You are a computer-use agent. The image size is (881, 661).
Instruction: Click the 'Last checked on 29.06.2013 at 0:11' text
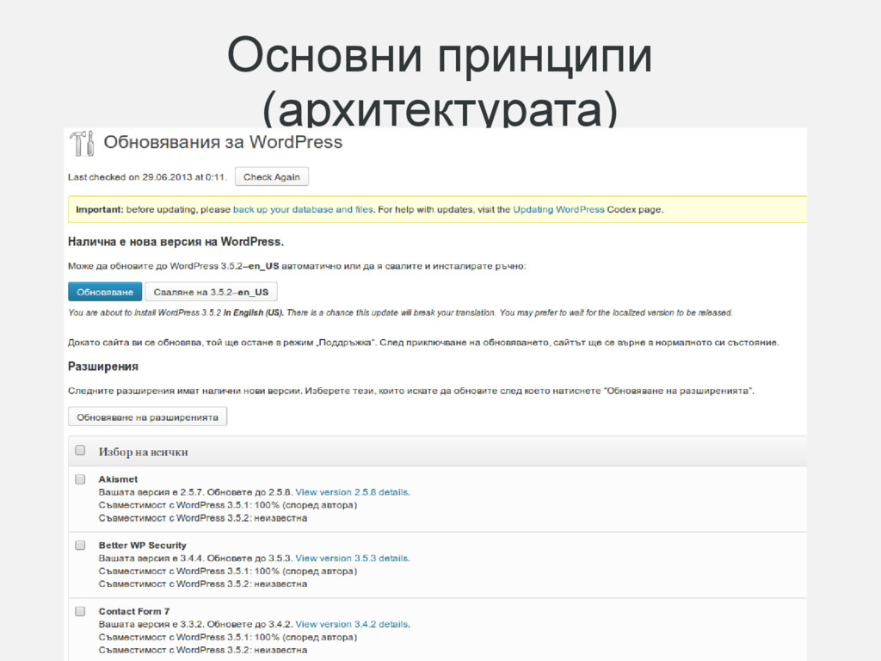click(146, 177)
